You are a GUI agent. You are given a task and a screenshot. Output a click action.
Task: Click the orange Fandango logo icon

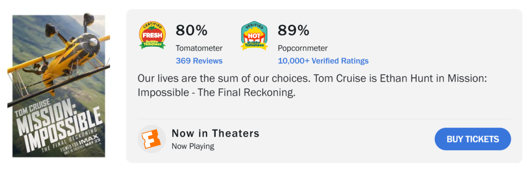tap(152, 139)
